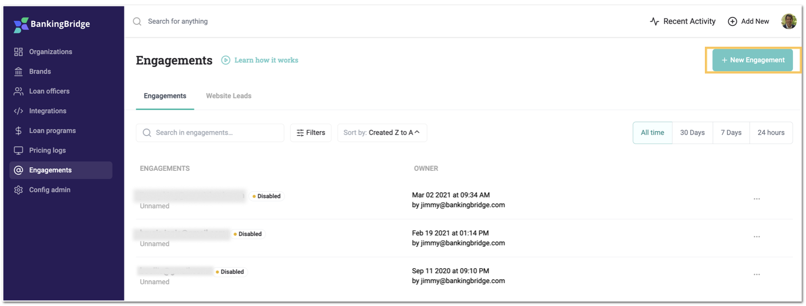The image size is (806, 306).
Task: Open more options for Sep 11 2020 engagement
Action: [757, 274]
